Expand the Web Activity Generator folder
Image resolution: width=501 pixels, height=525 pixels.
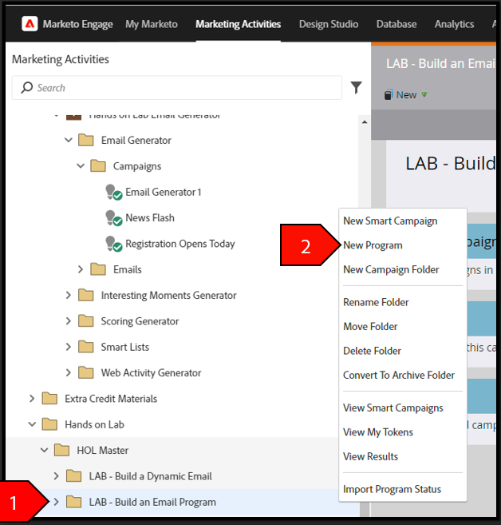(x=69, y=372)
